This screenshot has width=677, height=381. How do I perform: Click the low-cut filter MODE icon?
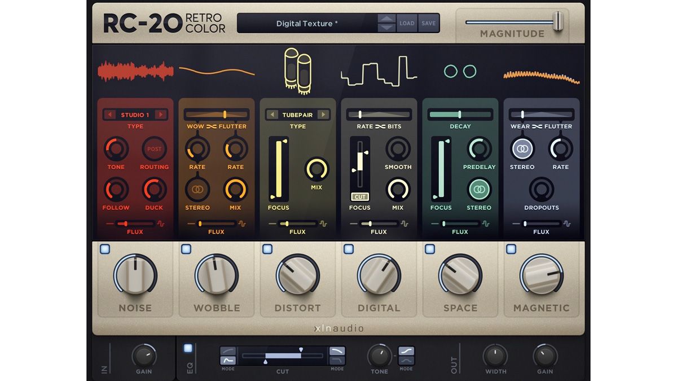227,357
